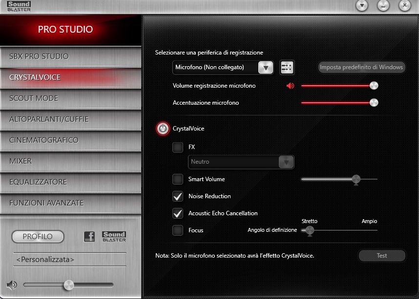Screen dimensions: 419x299
Task: Open the SBX PRO STUDIO section
Action: (70, 56)
